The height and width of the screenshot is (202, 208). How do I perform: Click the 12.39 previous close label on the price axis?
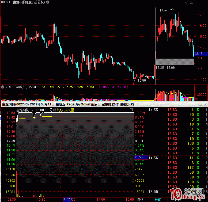click(11, 141)
